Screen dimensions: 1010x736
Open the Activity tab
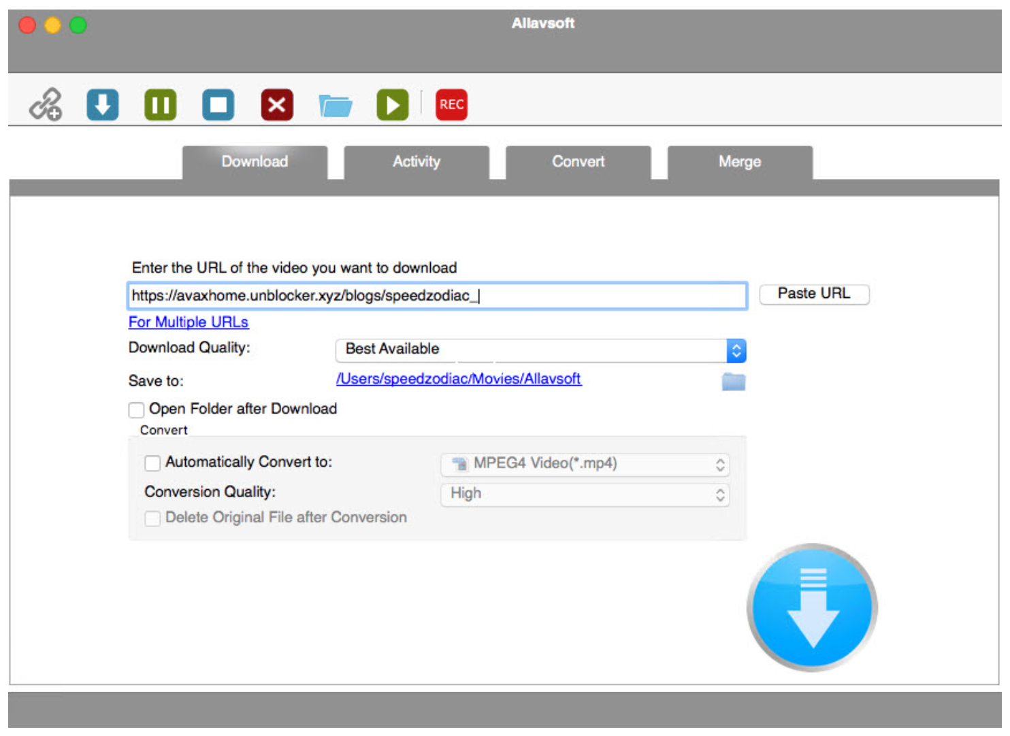(417, 162)
